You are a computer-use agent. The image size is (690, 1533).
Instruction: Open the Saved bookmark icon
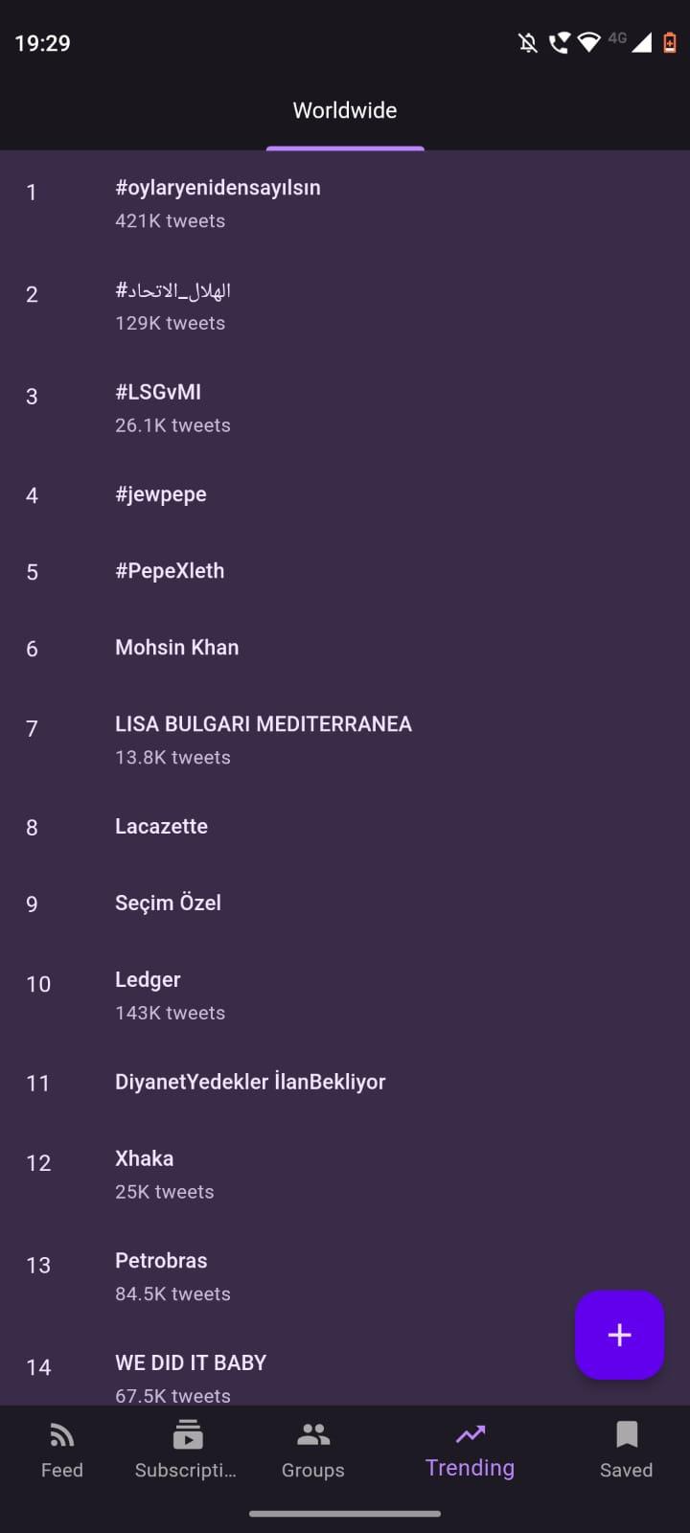(x=627, y=1434)
